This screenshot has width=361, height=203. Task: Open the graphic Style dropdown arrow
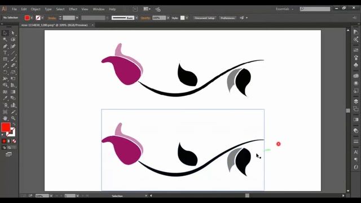187,18
